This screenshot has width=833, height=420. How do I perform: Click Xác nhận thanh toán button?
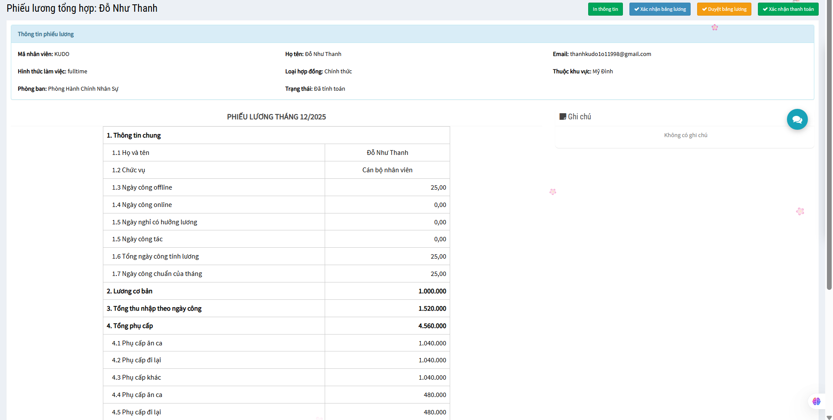click(788, 9)
